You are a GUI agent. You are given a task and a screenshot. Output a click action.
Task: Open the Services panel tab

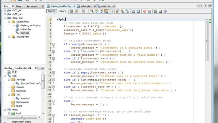pos(32,6)
